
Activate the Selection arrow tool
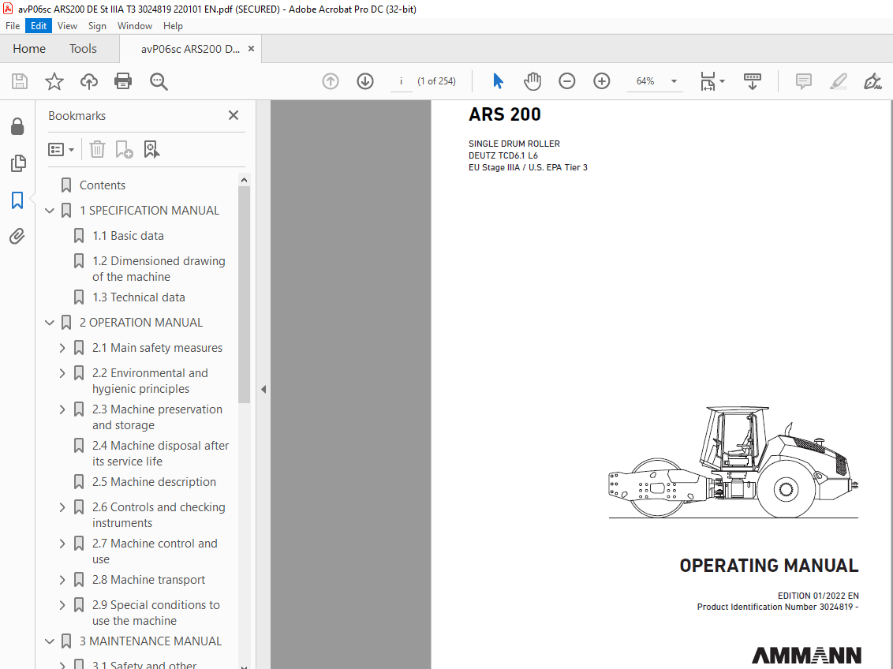498,81
